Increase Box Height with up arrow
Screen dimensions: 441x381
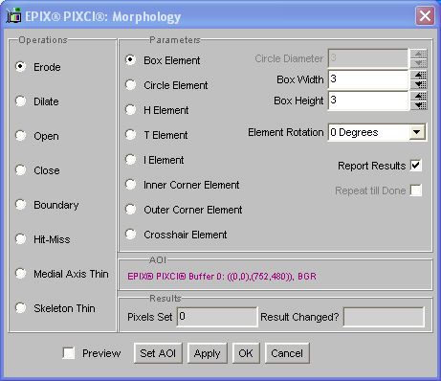pyautogui.click(x=419, y=96)
